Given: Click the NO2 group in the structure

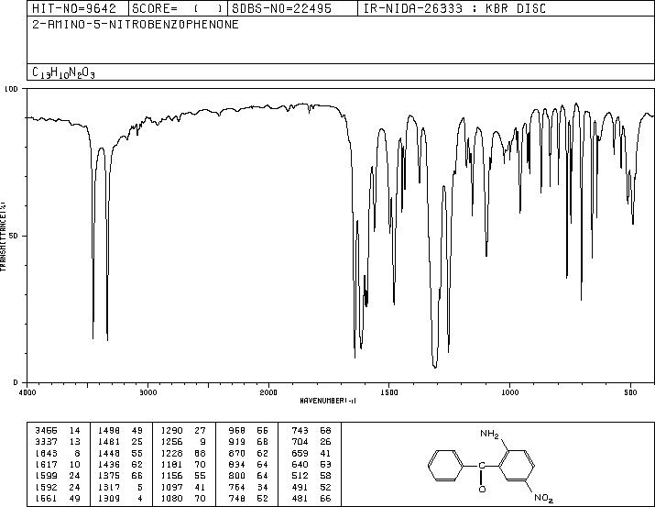Looking at the screenshot, I should [x=544, y=498].
